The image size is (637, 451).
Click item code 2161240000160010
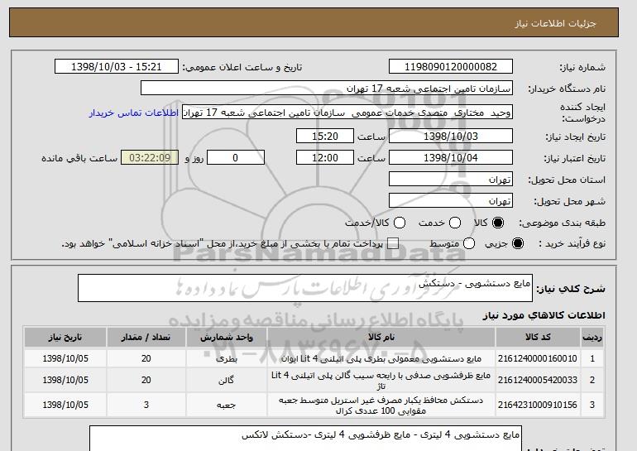[538, 359]
